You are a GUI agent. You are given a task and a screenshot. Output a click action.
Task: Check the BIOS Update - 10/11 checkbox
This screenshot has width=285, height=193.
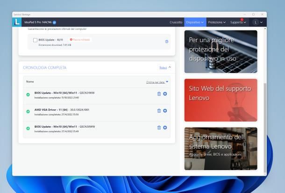tap(35, 40)
